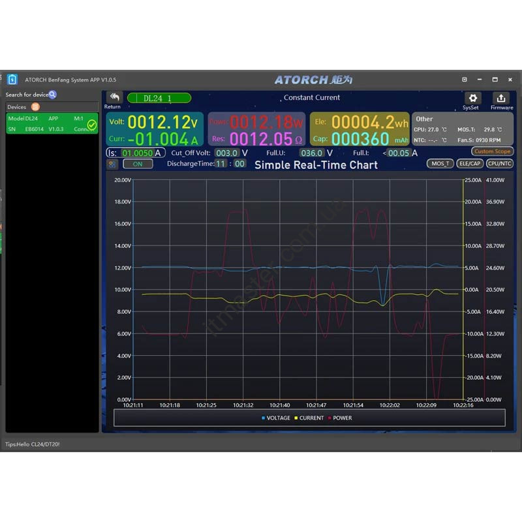This screenshot has width=522, height=522.
Task: Switch to MOS_T chart view
Action: (x=440, y=163)
